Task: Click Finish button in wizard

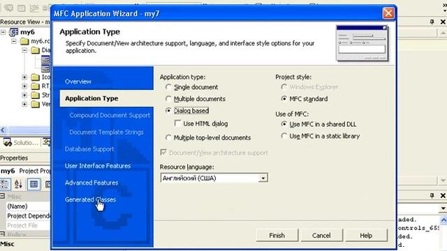Action: (x=277, y=236)
